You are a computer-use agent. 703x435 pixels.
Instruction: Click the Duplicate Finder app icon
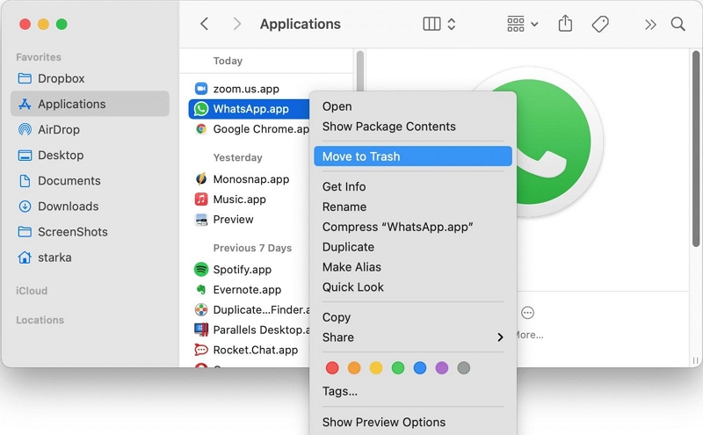pyautogui.click(x=201, y=310)
